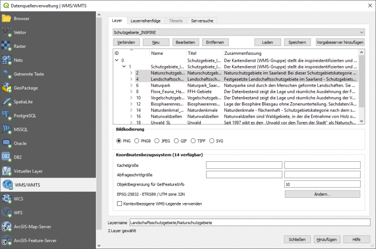Click Ändern to change the CRS

pyautogui.click(x=322, y=194)
